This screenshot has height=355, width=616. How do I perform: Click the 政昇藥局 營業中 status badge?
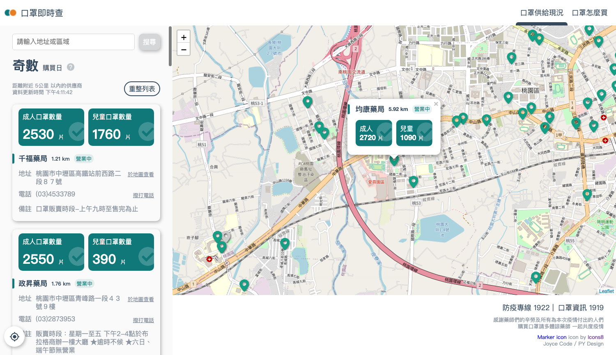point(85,284)
